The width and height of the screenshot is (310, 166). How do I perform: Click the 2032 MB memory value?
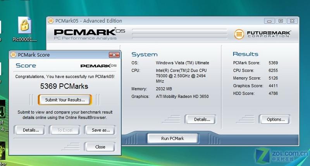click(x=164, y=89)
